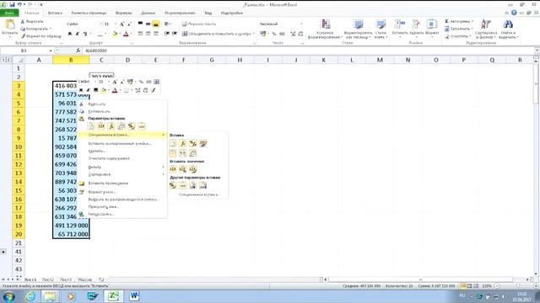
Task: Click Вырезать (Cut) in the ribbon clipboard group
Action: [x=32, y=22]
